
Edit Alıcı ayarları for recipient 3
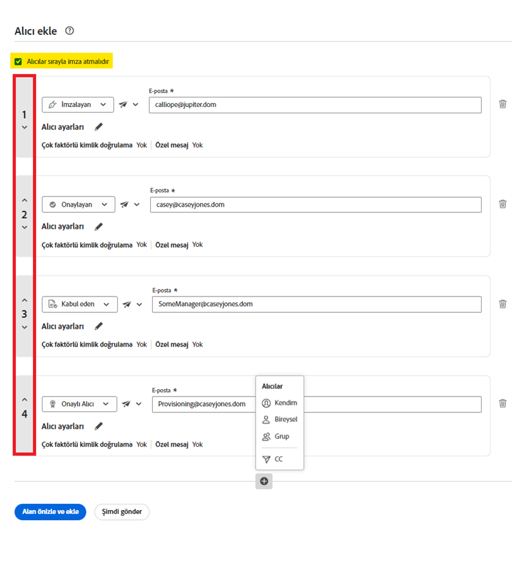[x=98, y=326]
